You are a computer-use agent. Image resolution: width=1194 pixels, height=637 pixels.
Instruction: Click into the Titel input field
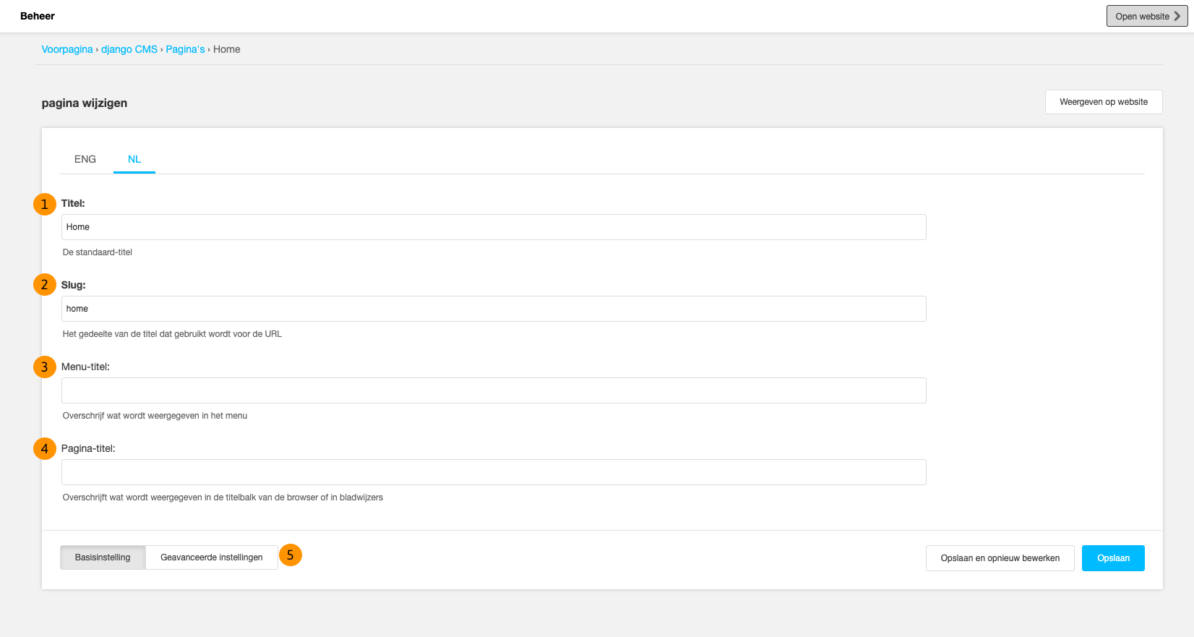point(494,227)
